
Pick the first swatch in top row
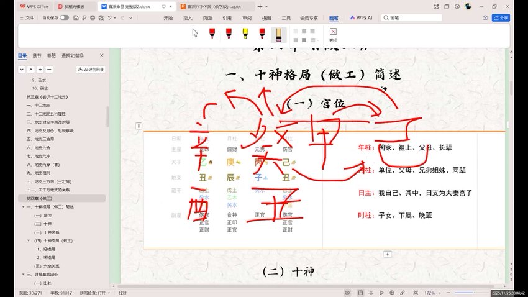(296, 31)
